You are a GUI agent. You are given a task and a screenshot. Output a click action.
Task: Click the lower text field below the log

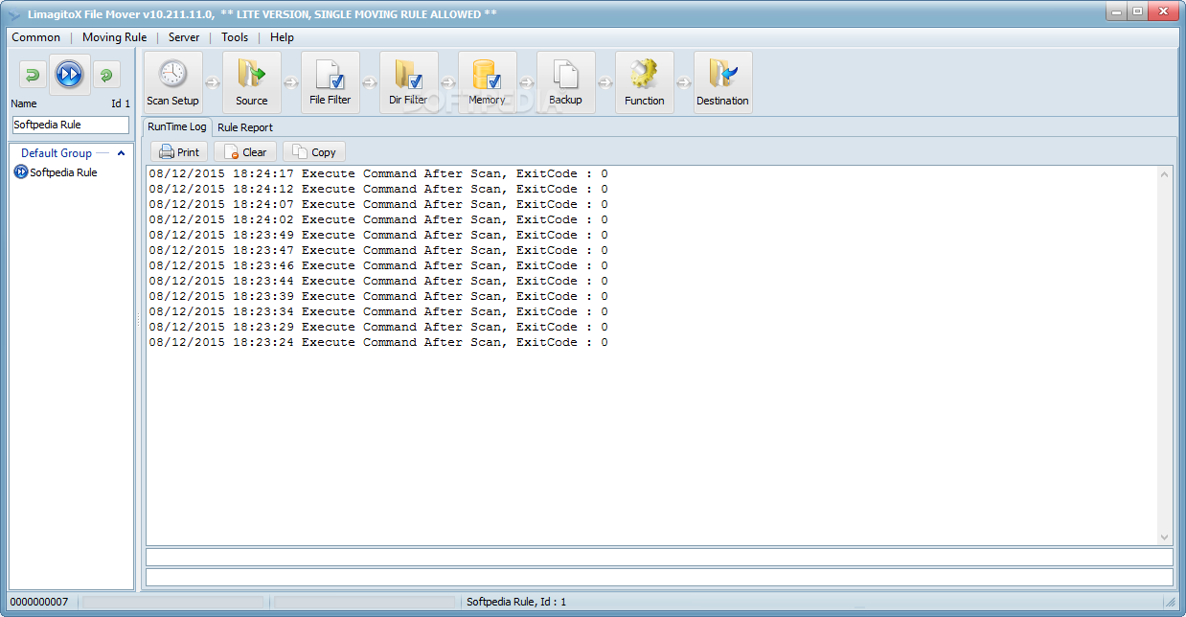659,578
